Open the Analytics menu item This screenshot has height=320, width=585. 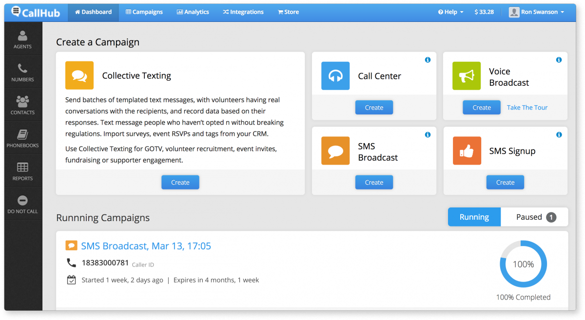[x=193, y=12]
